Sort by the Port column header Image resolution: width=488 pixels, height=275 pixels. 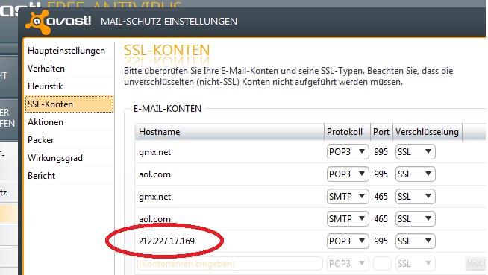click(x=381, y=132)
